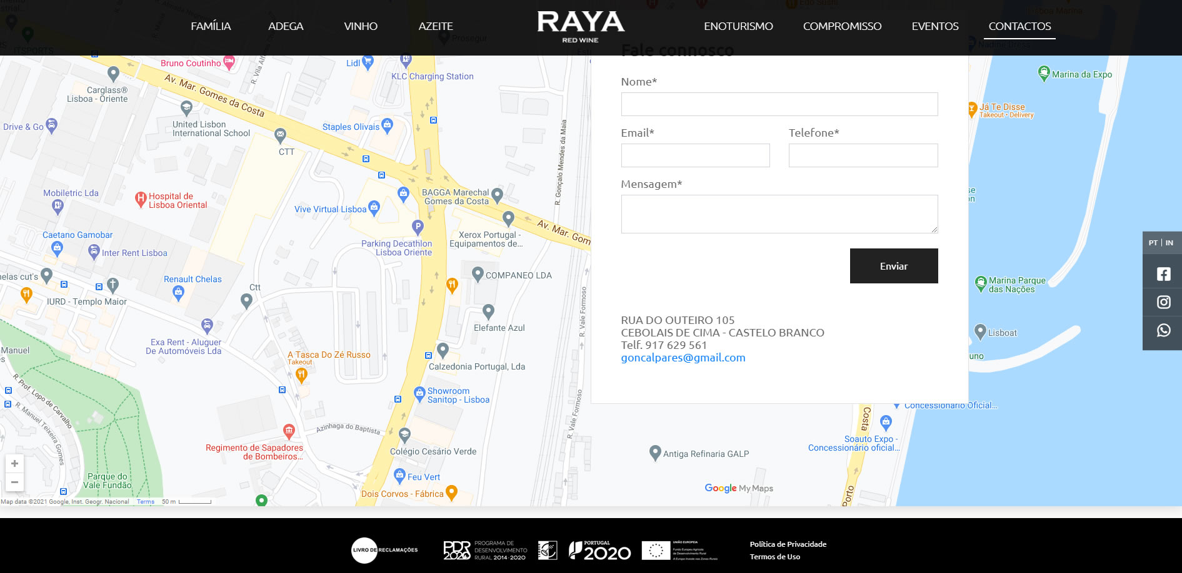1182x573 pixels.
Task: Click the Google My Maps logo
Action: [739, 488]
